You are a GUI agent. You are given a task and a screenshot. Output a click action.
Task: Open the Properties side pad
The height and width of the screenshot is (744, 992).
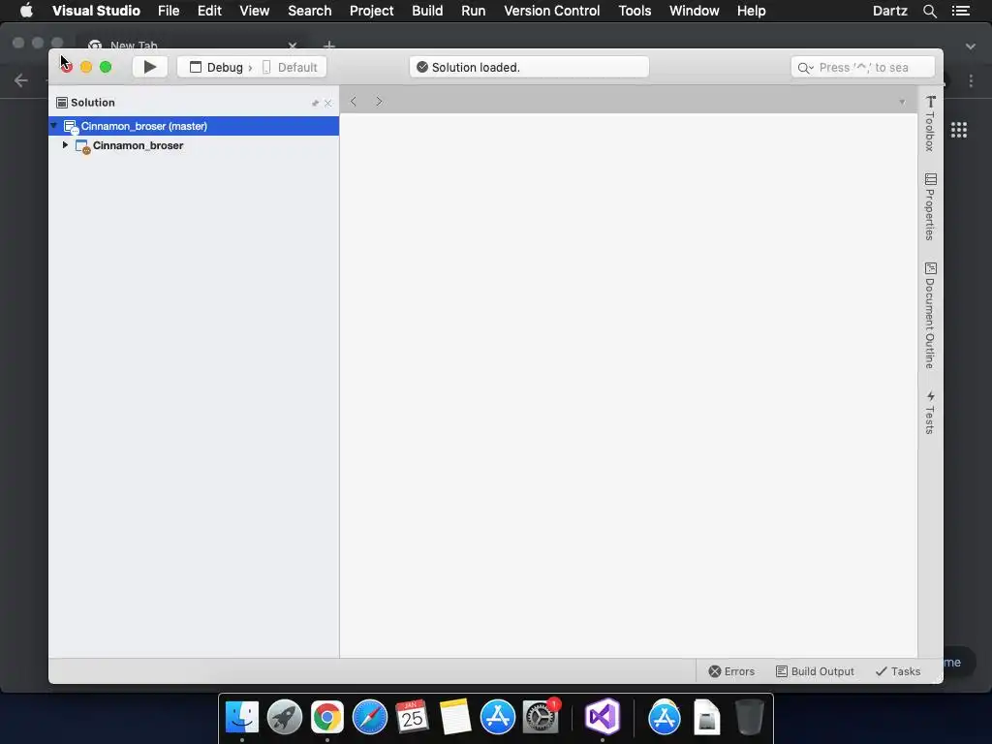tap(930, 207)
